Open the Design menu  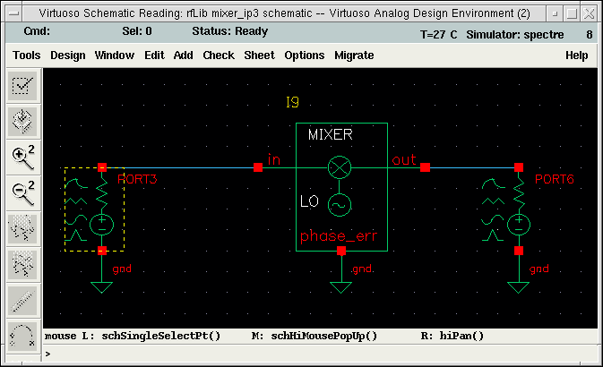pyautogui.click(x=68, y=55)
